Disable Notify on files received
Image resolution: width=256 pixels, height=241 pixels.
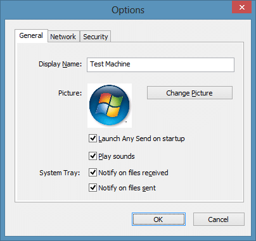[x=93, y=173]
